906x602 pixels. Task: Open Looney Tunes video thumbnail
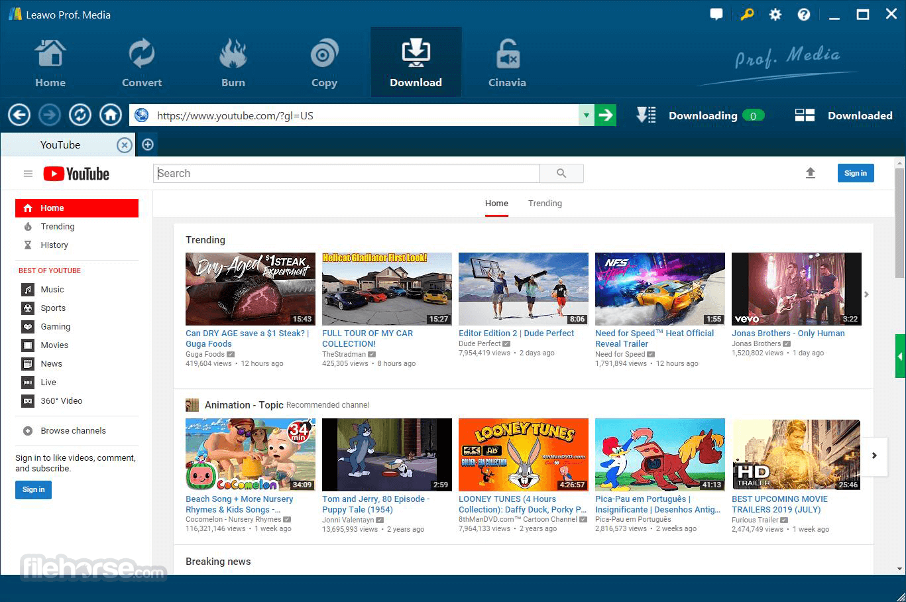(523, 455)
